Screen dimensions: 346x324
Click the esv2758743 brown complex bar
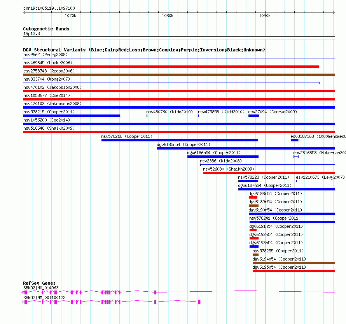pos(179,75)
